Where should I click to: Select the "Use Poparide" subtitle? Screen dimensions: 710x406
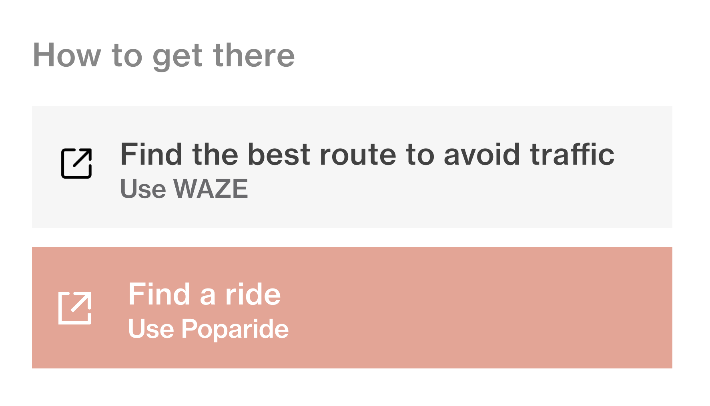(208, 329)
